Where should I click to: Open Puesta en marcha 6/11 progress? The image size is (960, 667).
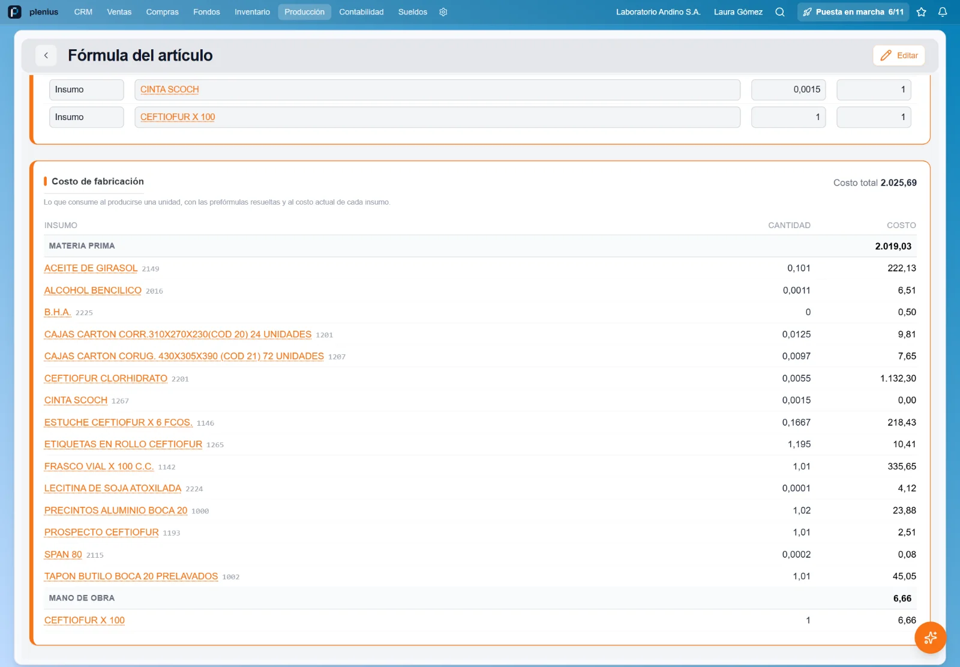click(x=853, y=12)
